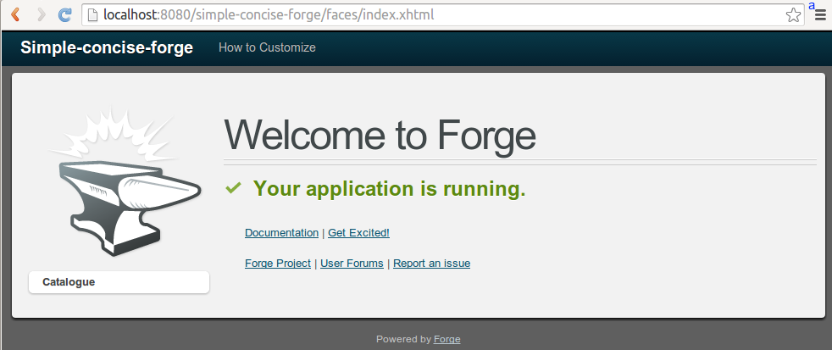Click the 'Your application is running' message

(x=389, y=189)
